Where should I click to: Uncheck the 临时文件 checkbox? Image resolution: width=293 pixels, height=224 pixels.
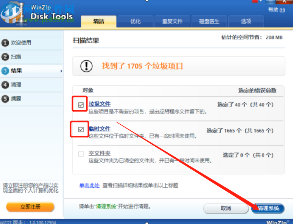pos(81,130)
